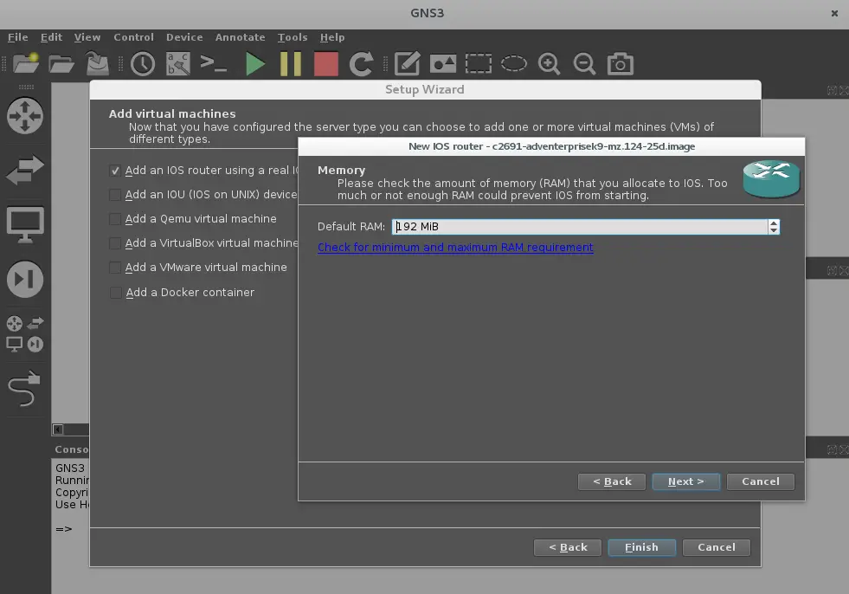Browse end devices via the monitor icon

click(x=25, y=225)
